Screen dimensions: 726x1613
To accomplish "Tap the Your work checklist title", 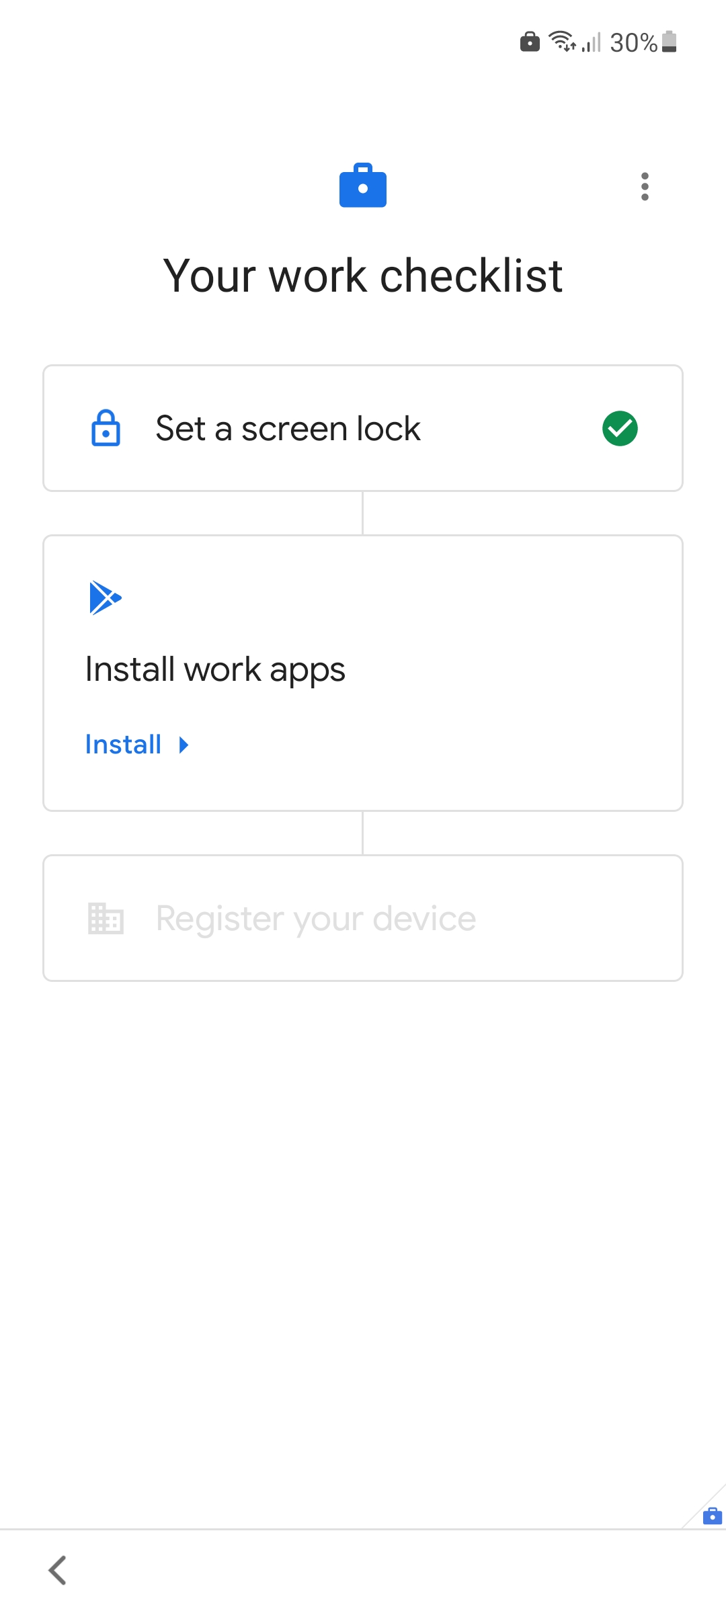I will point(363,276).
